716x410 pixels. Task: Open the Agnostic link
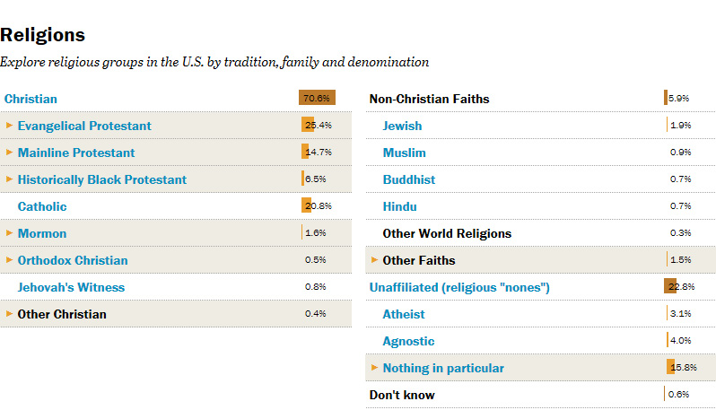pos(408,341)
